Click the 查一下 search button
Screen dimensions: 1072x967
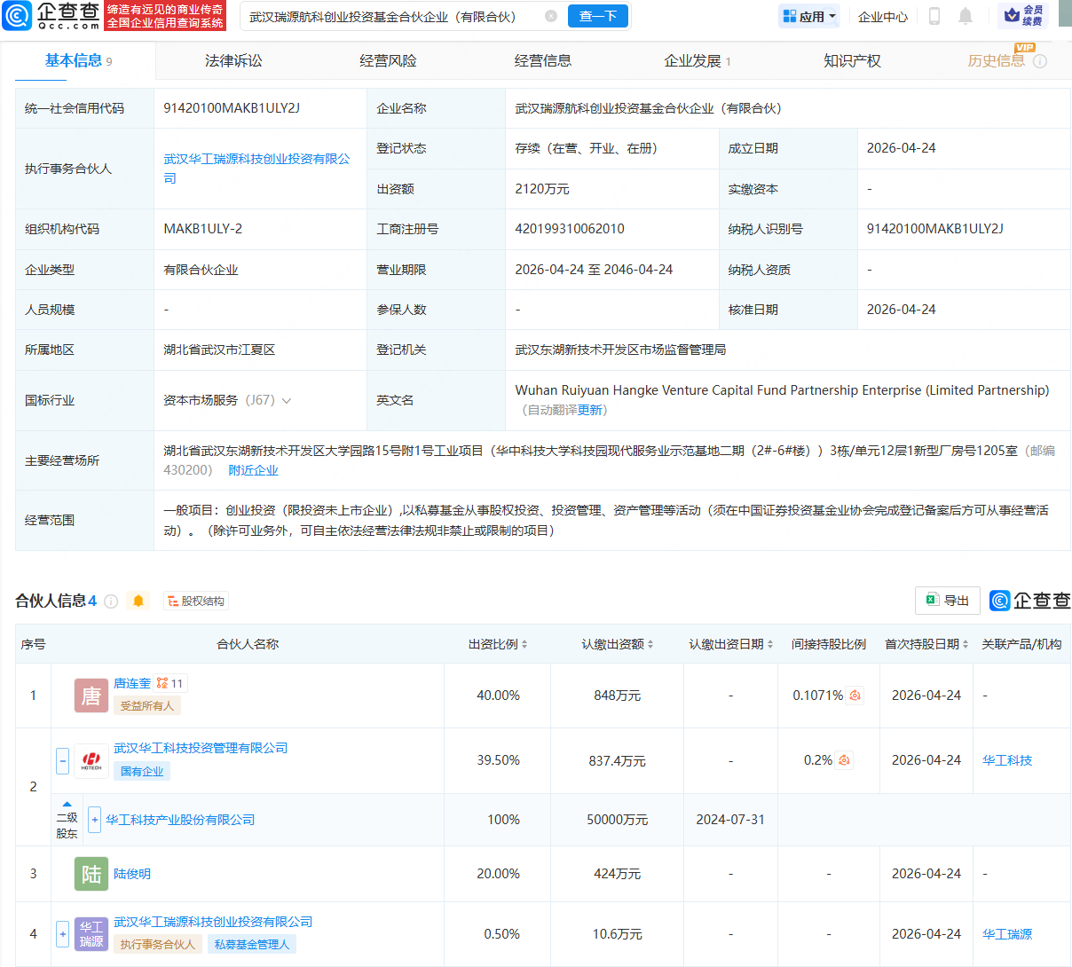pos(598,16)
